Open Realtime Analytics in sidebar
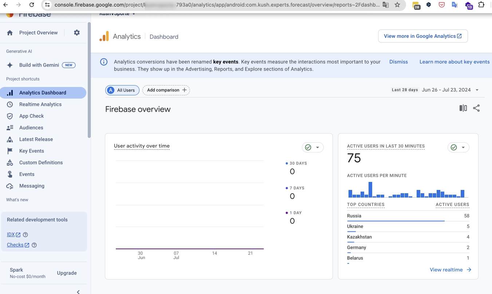This screenshot has width=492, height=294. pos(40,104)
